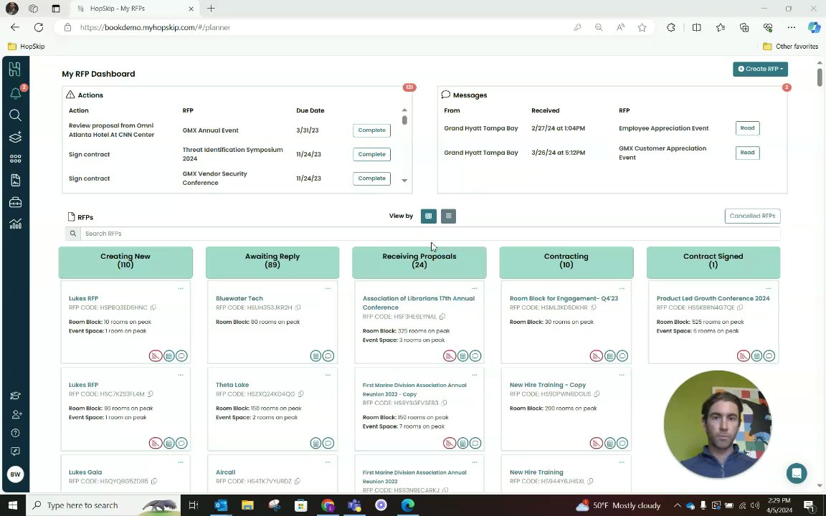Open the report document icon in the sidebar

coord(15,180)
